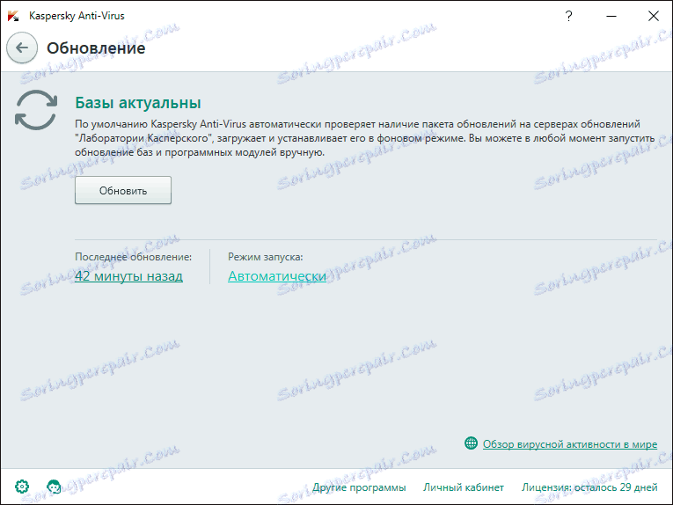The width and height of the screenshot is (673, 505).
Task: Click the description paragraph starting По умолчанию
Action: point(365,138)
